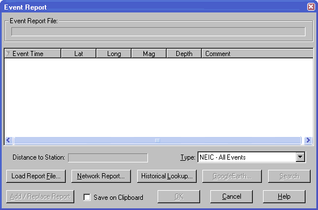The image size is (318, 210).
Task: Click the Comment column header
Action: coord(257,53)
